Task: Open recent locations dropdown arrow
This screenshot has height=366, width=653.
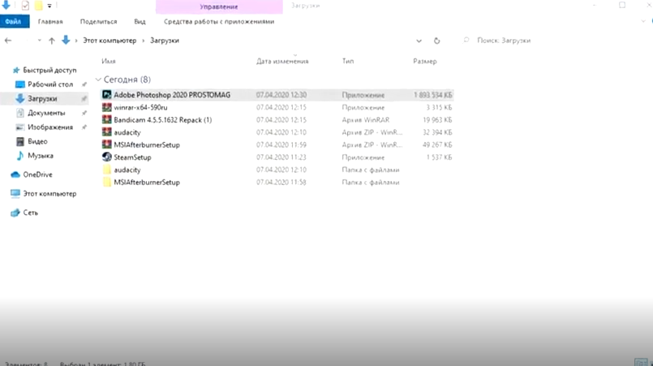Action: click(39, 41)
